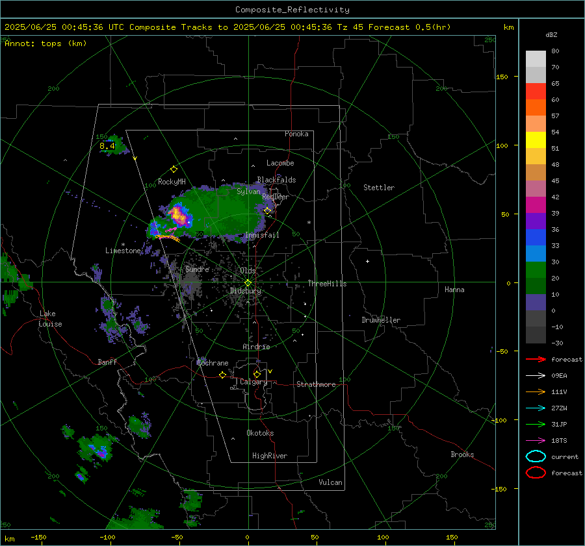Click the bright yellow dBZ scale swatch
The width and height of the screenshot is (585, 546).
click(536, 140)
